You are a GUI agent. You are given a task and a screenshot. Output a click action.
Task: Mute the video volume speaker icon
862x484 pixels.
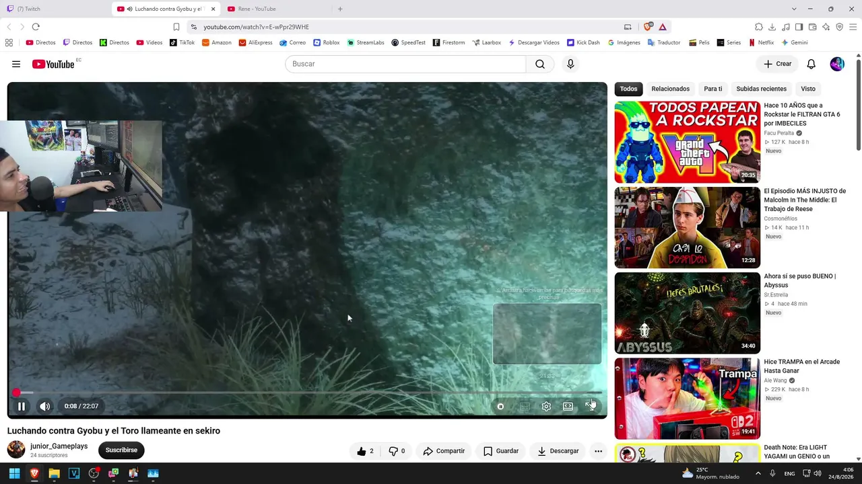[44, 406]
